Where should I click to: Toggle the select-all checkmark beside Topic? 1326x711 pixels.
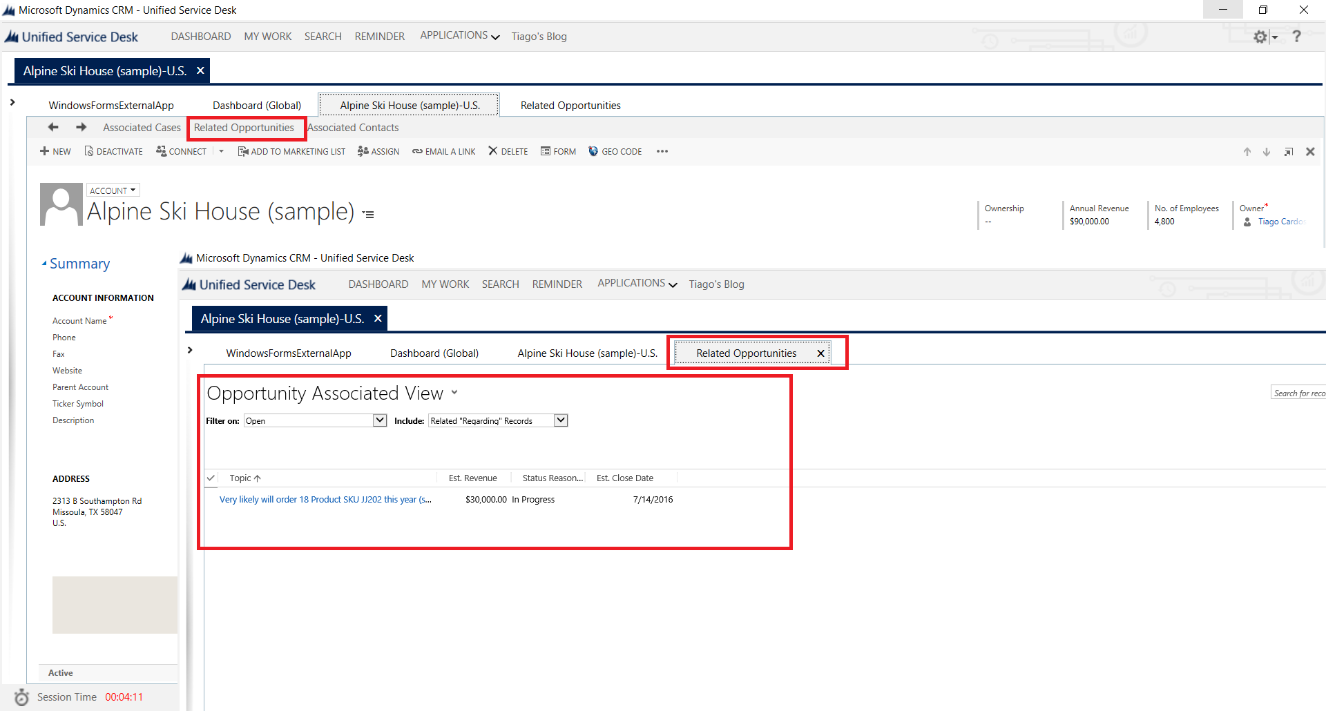(211, 478)
